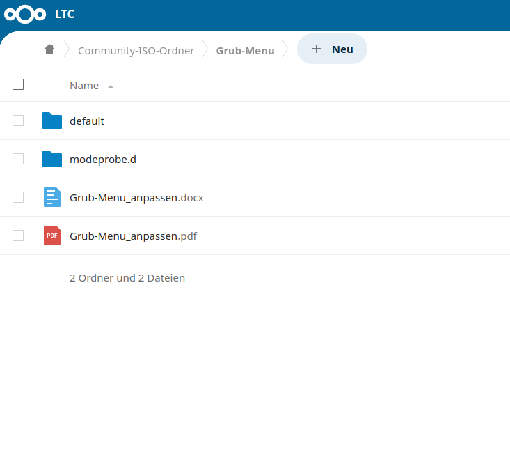The image size is (510, 455).
Task: Open Grub-Menu_anpassen.pdf file name
Action: click(x=133, y=236)
